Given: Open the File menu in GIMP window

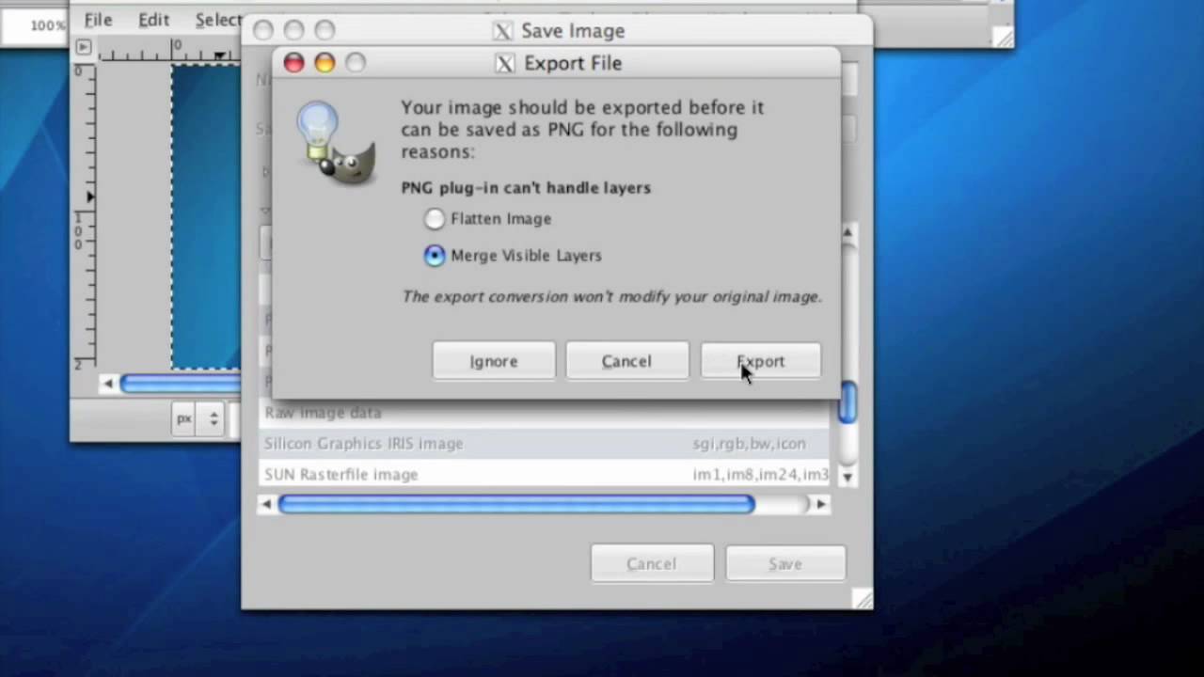Looking at the screenshot, I should click(98, 20).
